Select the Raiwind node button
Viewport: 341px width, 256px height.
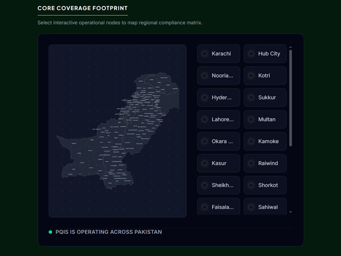265,163
